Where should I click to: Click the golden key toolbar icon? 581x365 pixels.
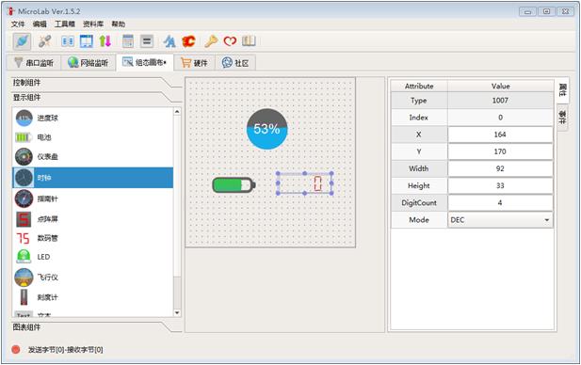(211, 41)
